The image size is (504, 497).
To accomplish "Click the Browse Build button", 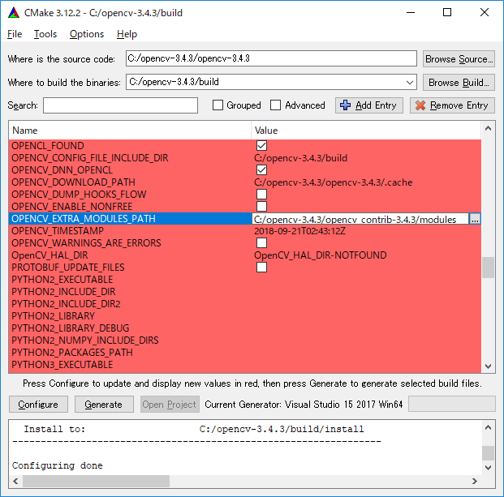I will (459, 83).
